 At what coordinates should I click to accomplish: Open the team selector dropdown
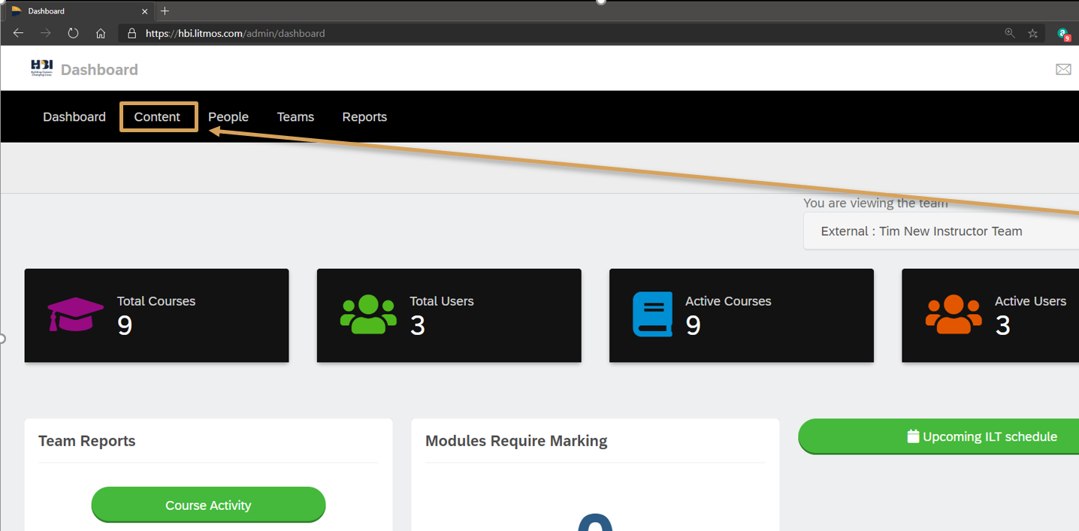click(x=941, y=231)
